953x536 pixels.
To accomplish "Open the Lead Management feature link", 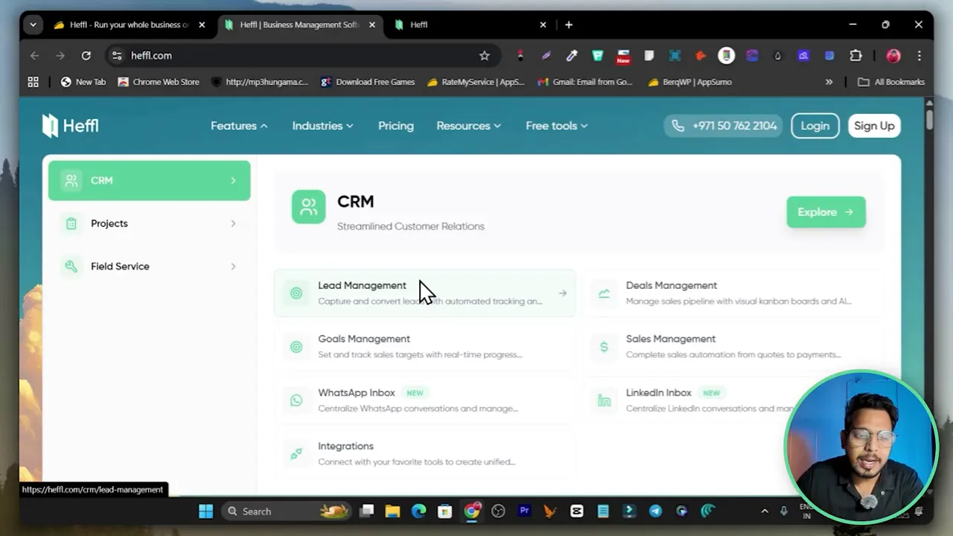I will [362, 285].
